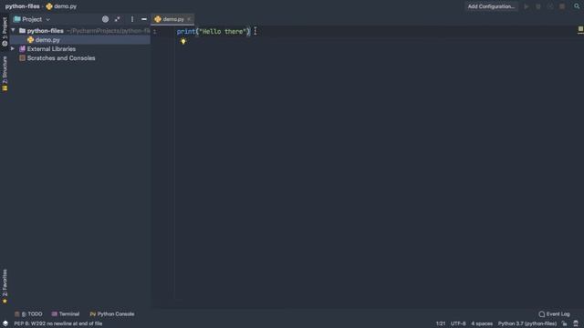
Task: Click line:column 1:21 indicator
Action: pos(441,323)
